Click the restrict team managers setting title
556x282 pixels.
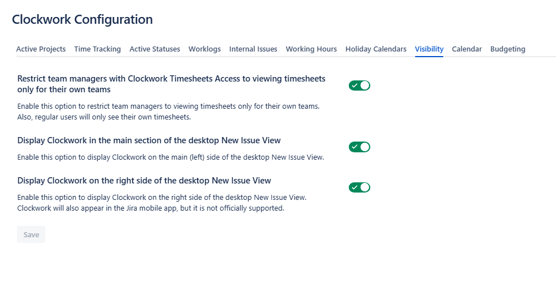(x=171, y=84)
